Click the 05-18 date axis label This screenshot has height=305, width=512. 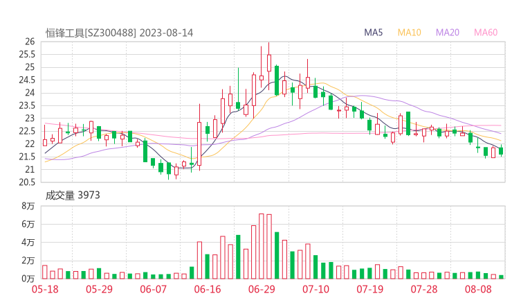coord(45,289)
